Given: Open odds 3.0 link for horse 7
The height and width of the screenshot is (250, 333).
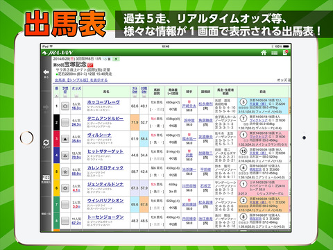Looking at the screenshot, I should coord(76,206).
